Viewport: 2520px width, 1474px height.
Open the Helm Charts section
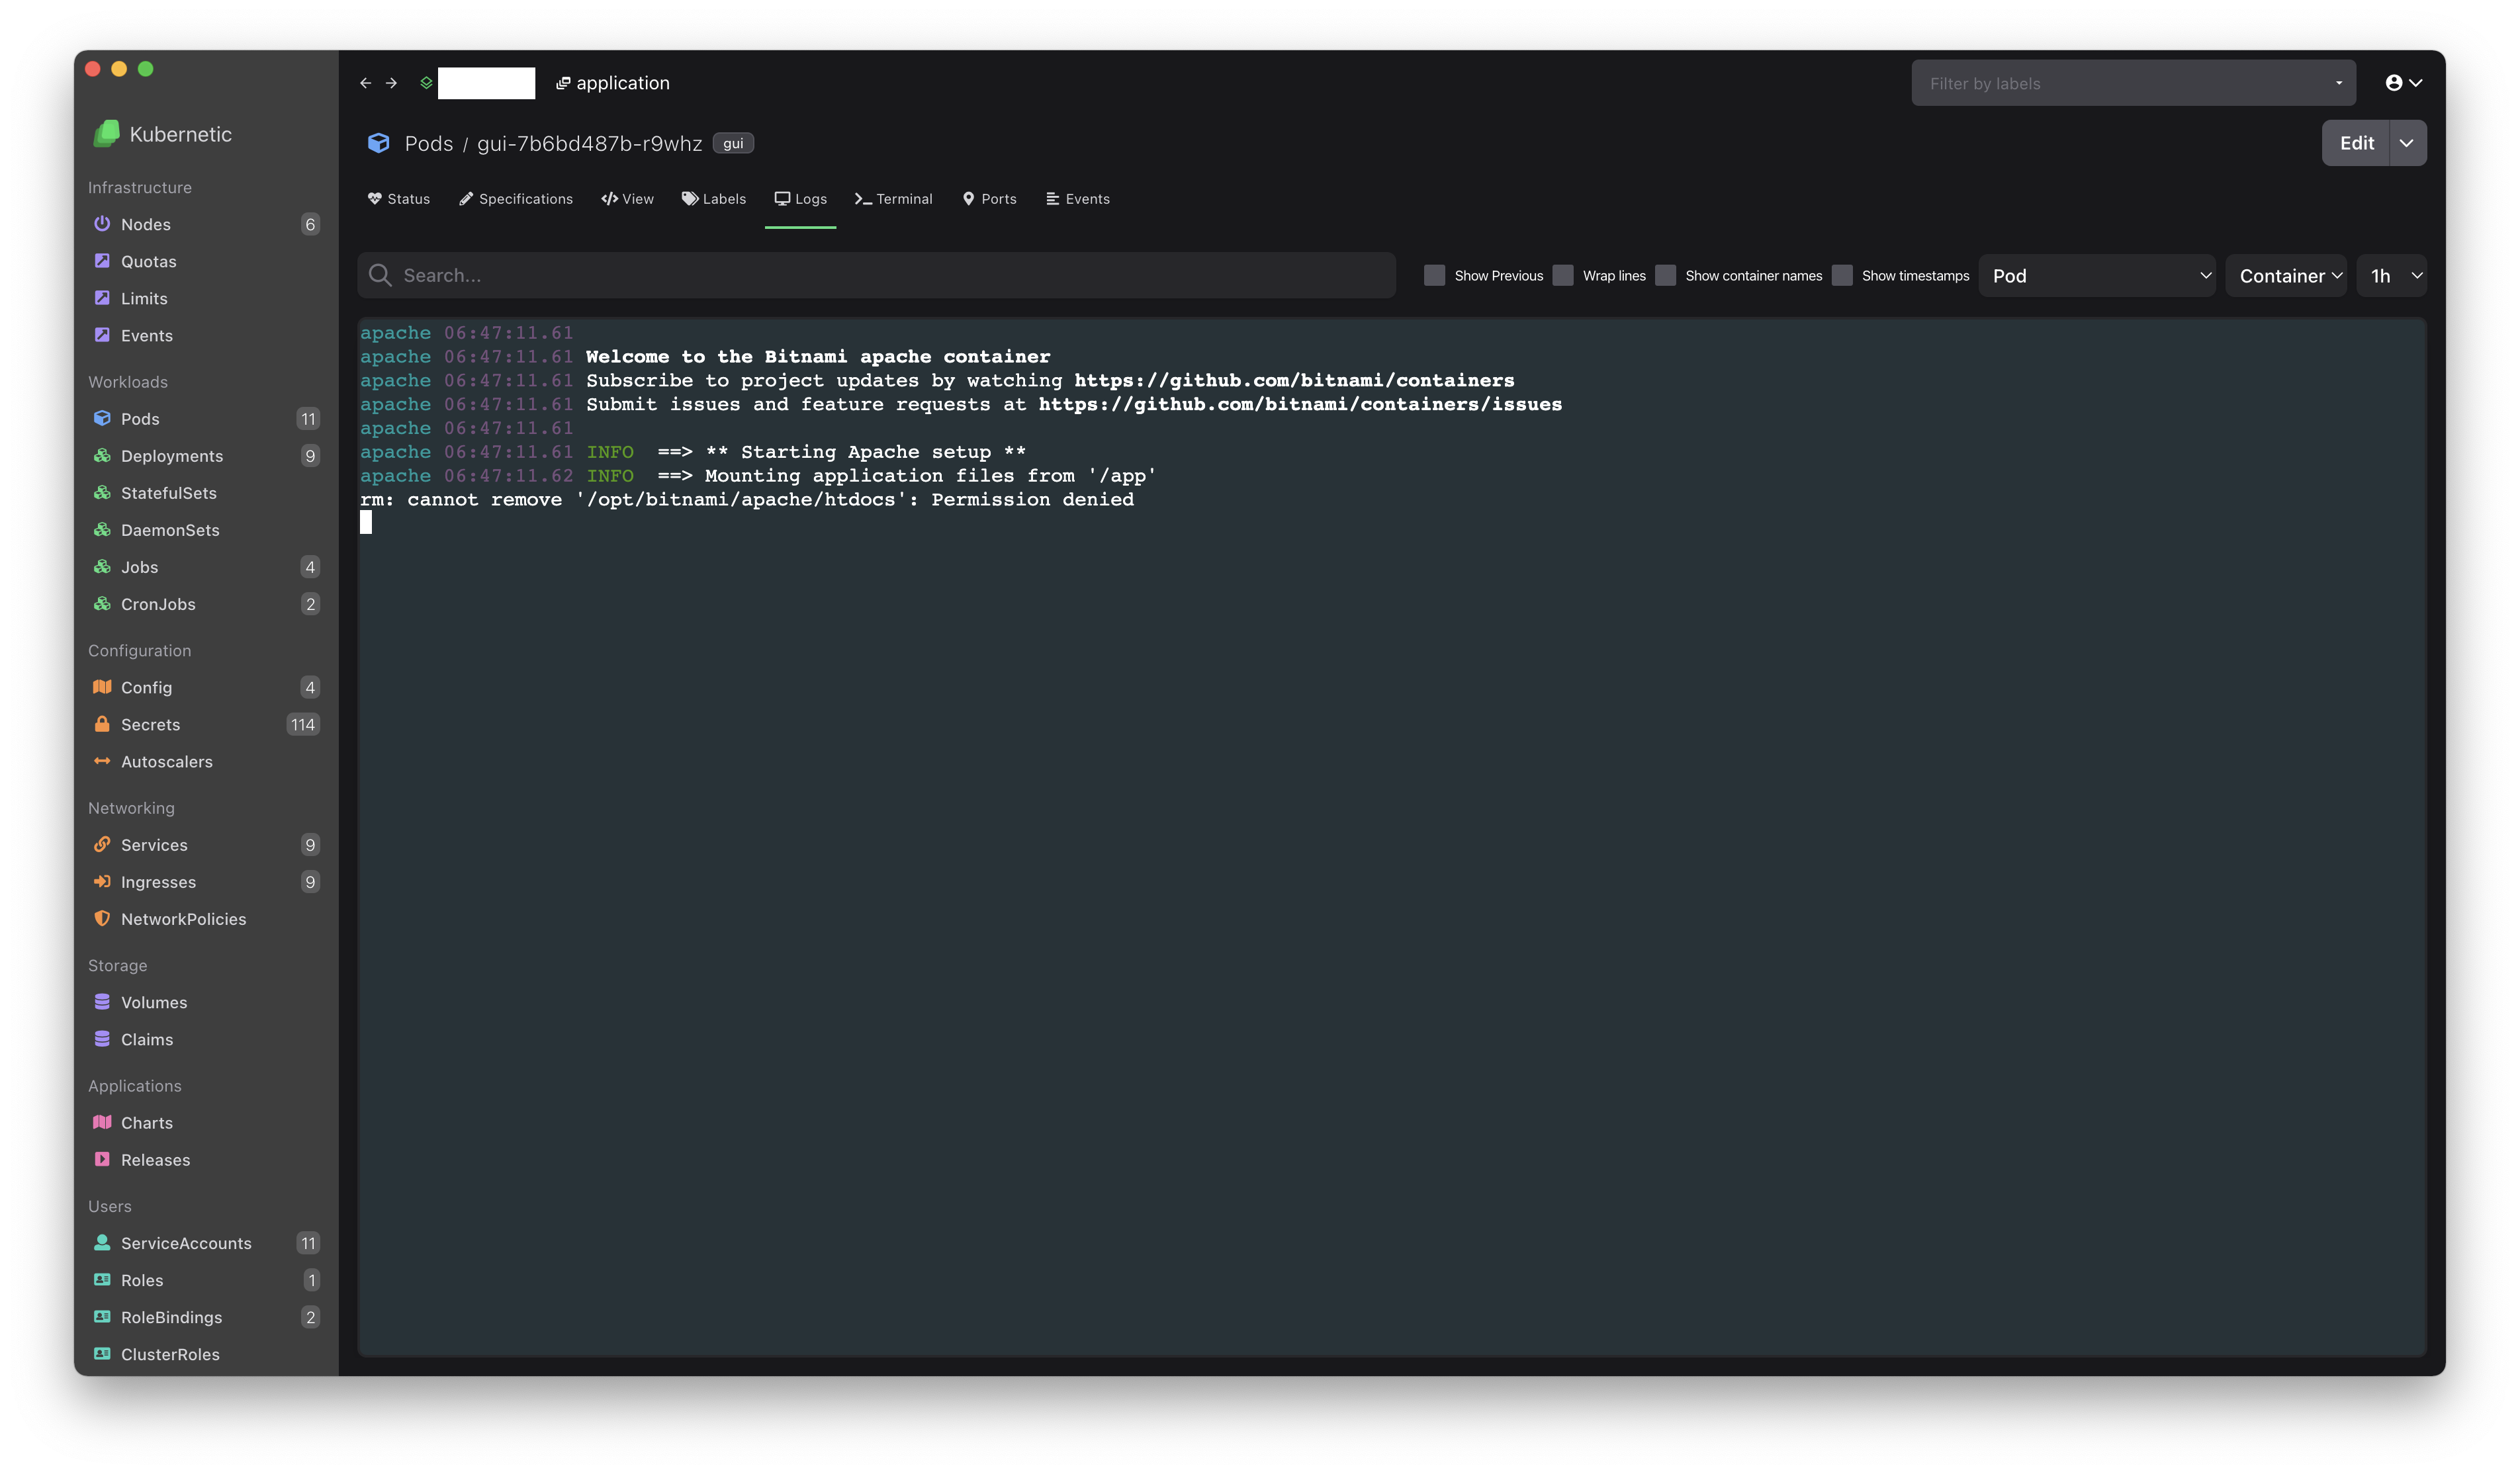[x=146, y=1122]
